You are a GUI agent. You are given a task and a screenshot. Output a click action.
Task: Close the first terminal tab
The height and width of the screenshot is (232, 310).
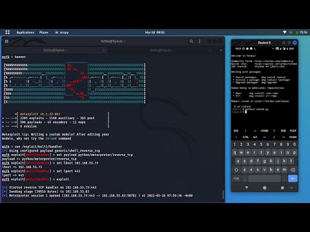pos(104,50)
